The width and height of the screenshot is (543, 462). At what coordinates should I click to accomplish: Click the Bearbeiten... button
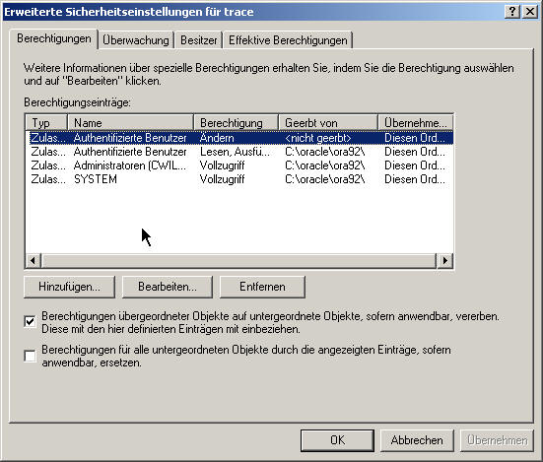coord(168,287)
